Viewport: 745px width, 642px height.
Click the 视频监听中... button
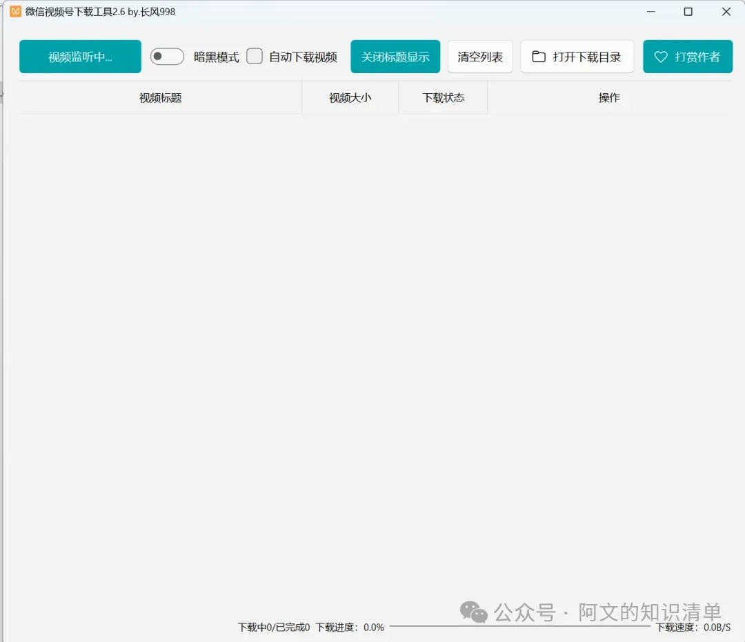click(80, 57)
